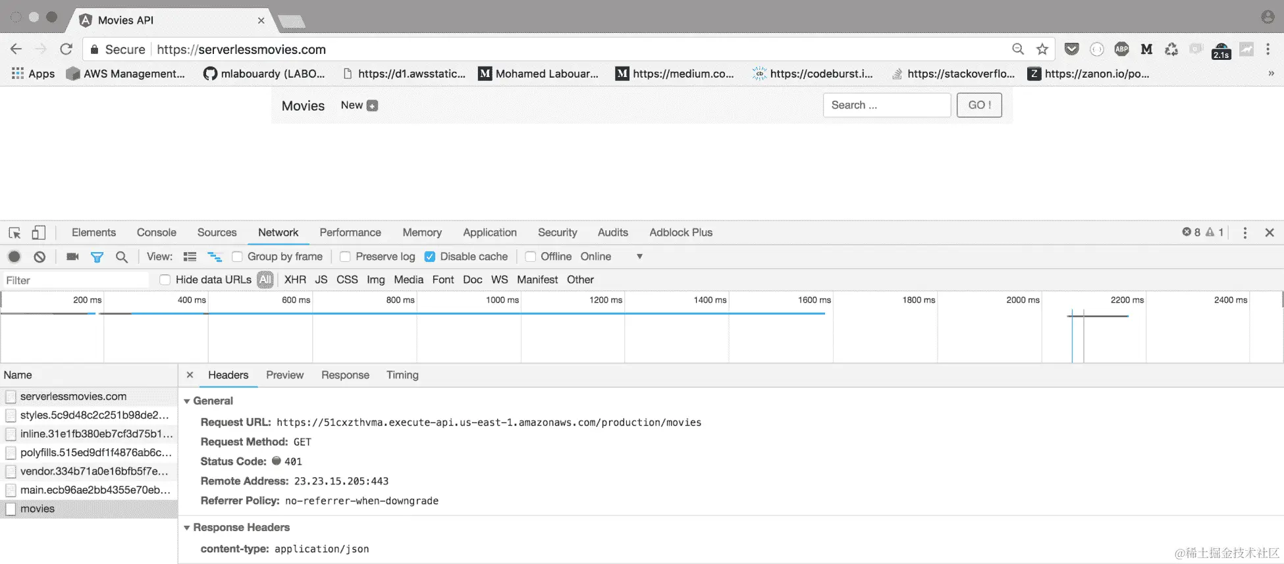The height and width of the screenshot is (564, 1284).
Task: Close the DevTools panel
Action: point(1270,232)
